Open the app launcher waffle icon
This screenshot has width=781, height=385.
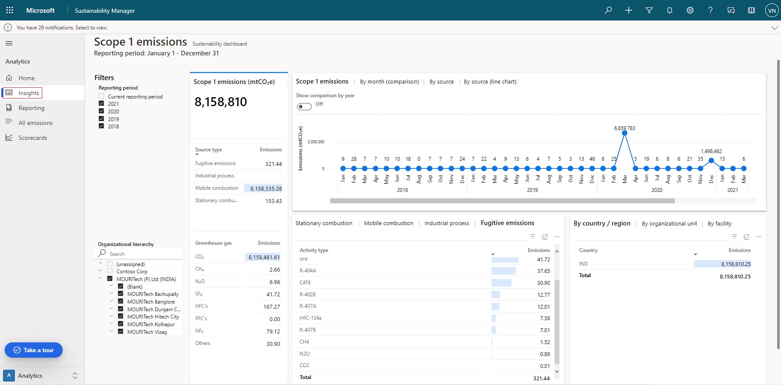tap(9, 10)
